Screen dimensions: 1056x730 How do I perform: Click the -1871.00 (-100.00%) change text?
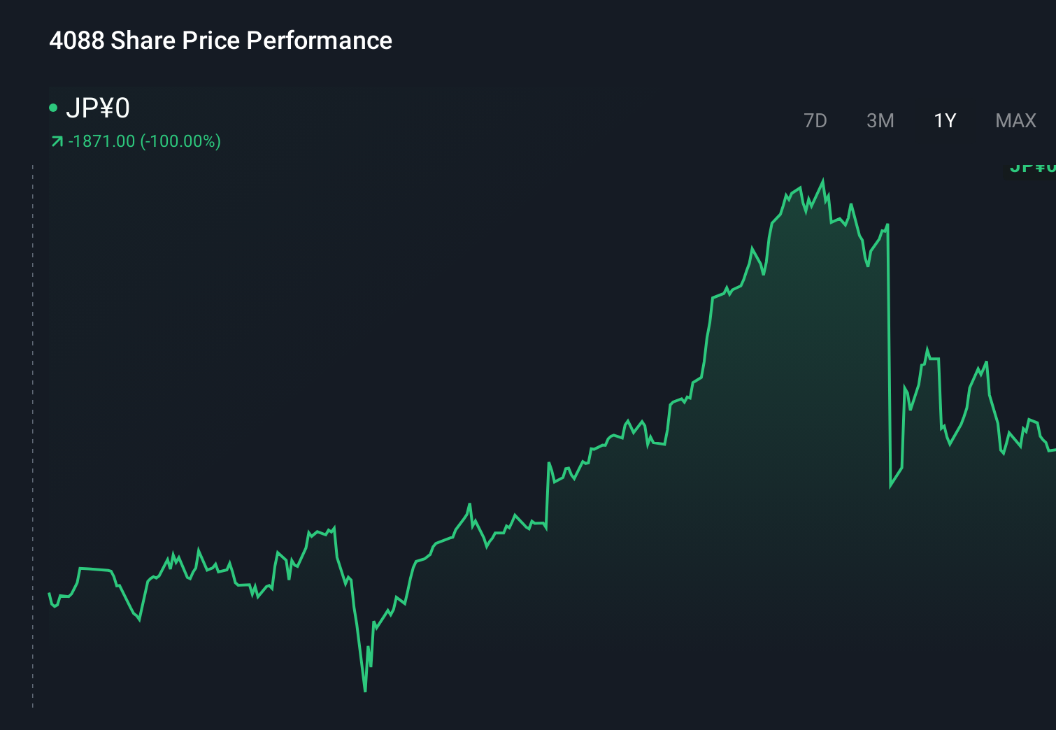[x=143, y=141]
